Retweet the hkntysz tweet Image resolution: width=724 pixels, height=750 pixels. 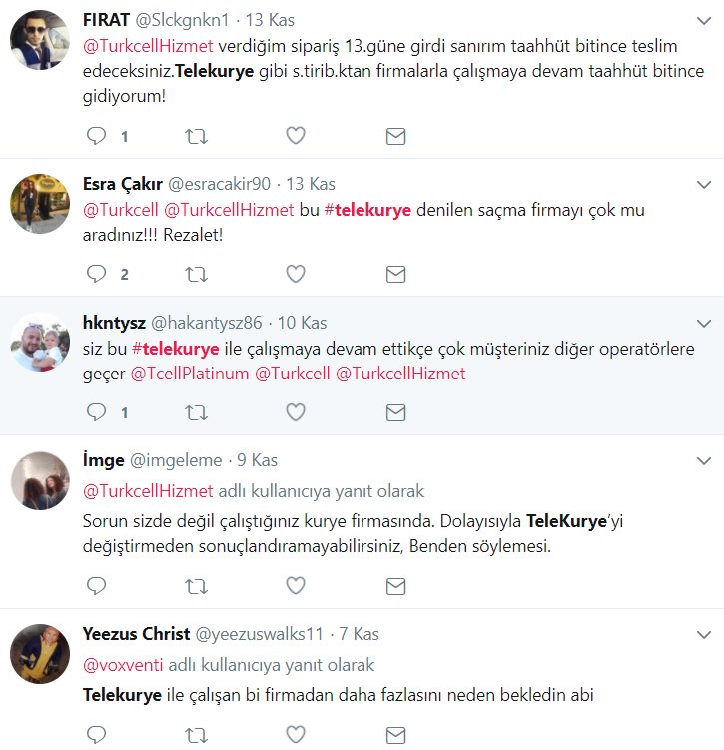click(196, 412)
